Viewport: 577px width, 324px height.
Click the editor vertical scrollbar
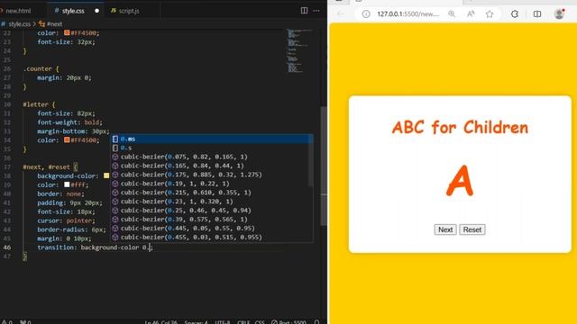324,166
